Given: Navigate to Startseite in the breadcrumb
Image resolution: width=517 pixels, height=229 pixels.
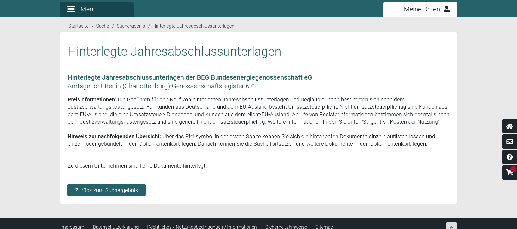Looking at the screenshot, I should pos(78,26).
